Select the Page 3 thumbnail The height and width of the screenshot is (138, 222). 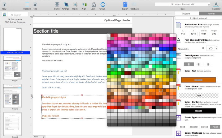click(12, 124)
